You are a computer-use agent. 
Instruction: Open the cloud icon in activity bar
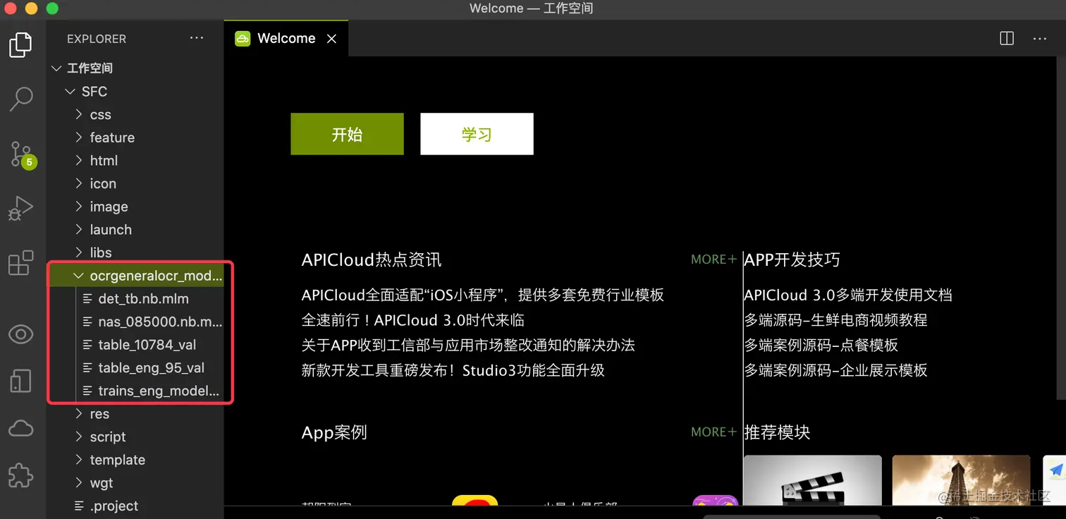[x=20, y=429]
